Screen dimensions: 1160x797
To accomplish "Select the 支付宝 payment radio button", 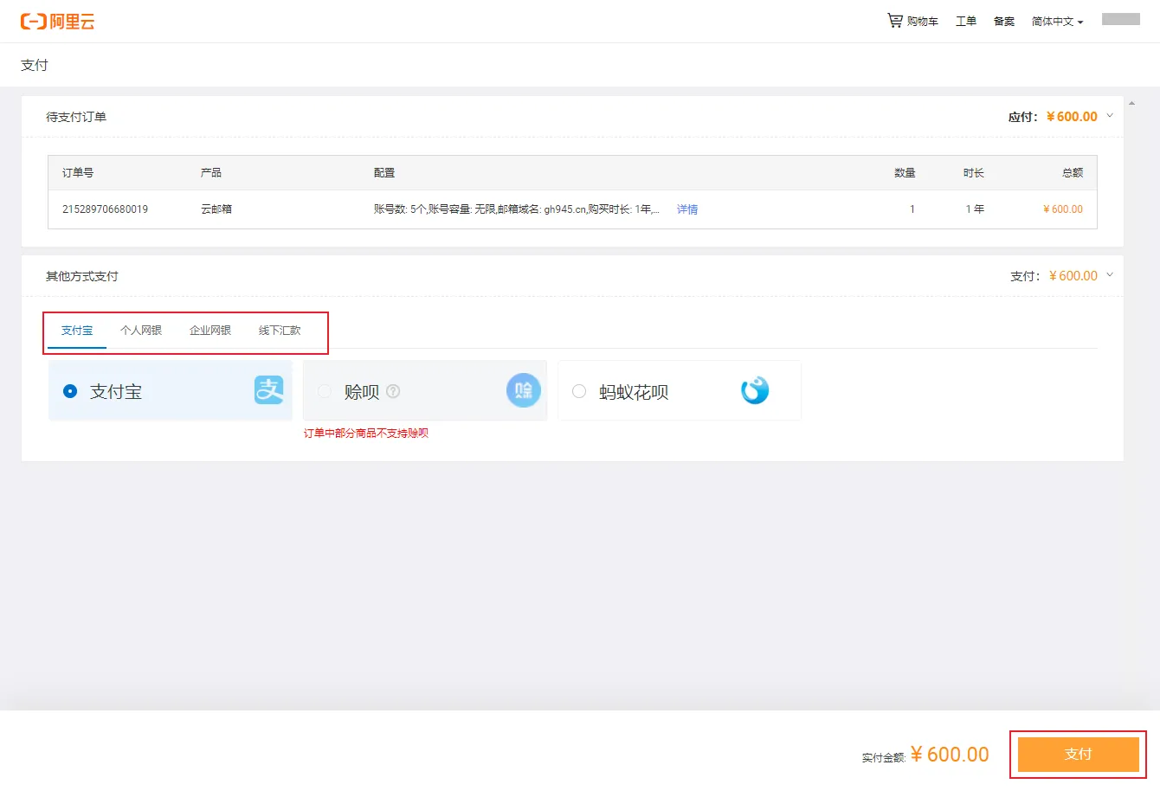I will coord(69,390).
